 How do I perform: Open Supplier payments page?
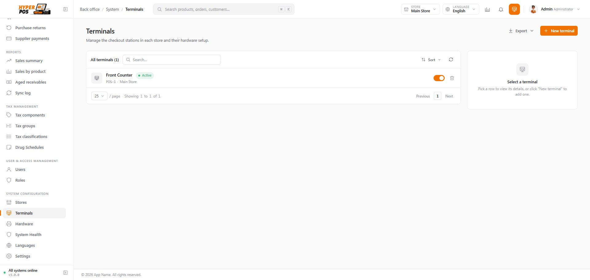coord(34,38)
